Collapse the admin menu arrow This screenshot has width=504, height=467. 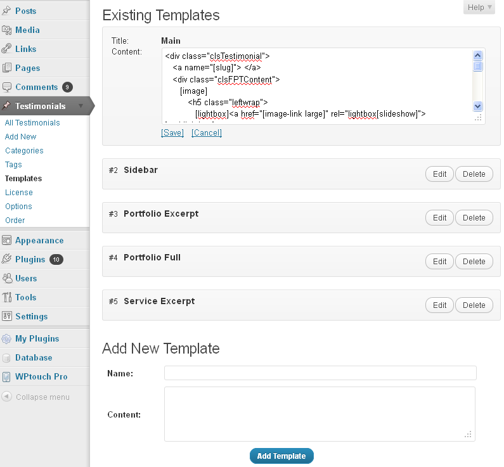coord(7,397)
